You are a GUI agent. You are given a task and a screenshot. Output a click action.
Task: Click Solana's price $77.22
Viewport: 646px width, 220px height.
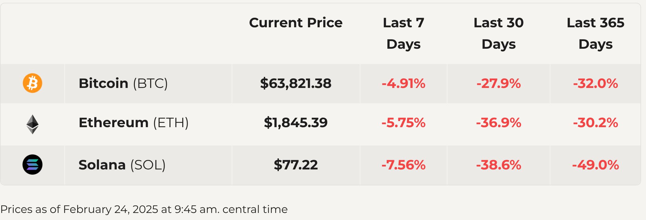point(296,165)
